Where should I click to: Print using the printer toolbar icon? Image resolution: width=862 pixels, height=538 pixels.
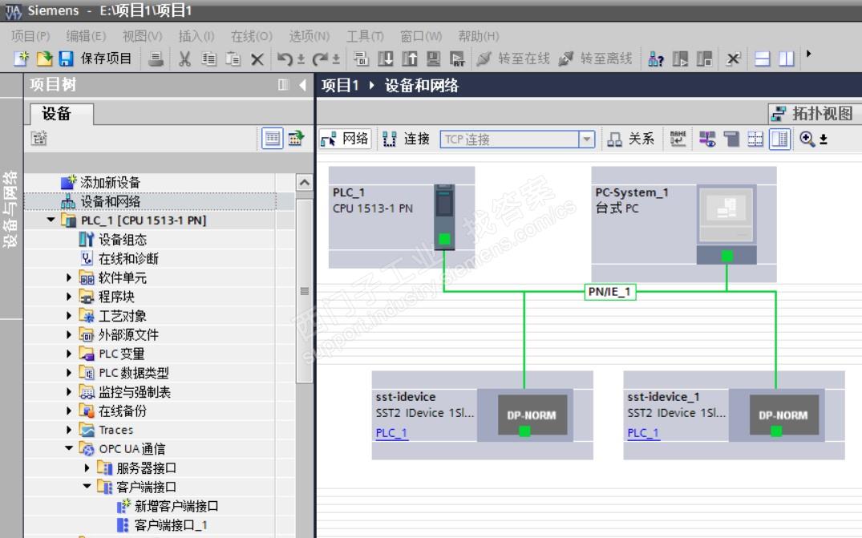pyautogui.click(x=156, y=59)
